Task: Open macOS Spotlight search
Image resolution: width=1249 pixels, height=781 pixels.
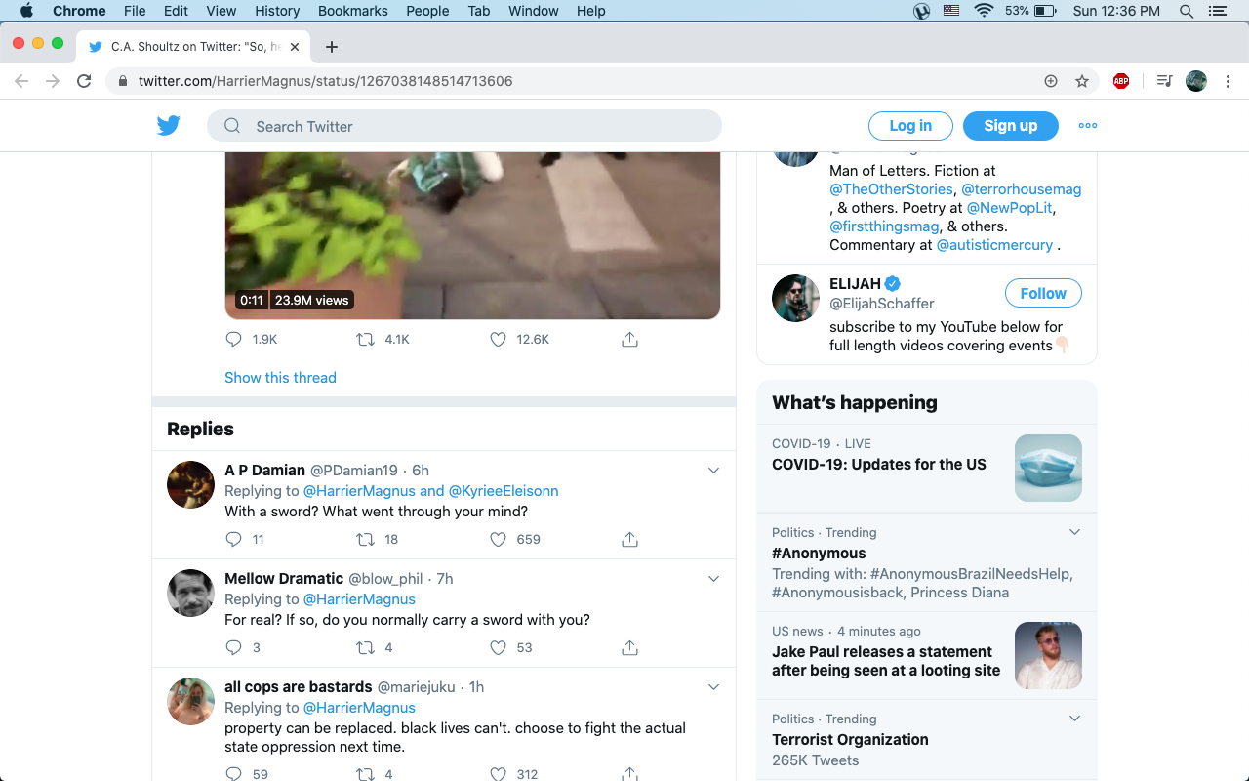Action: coord(1187,11)
